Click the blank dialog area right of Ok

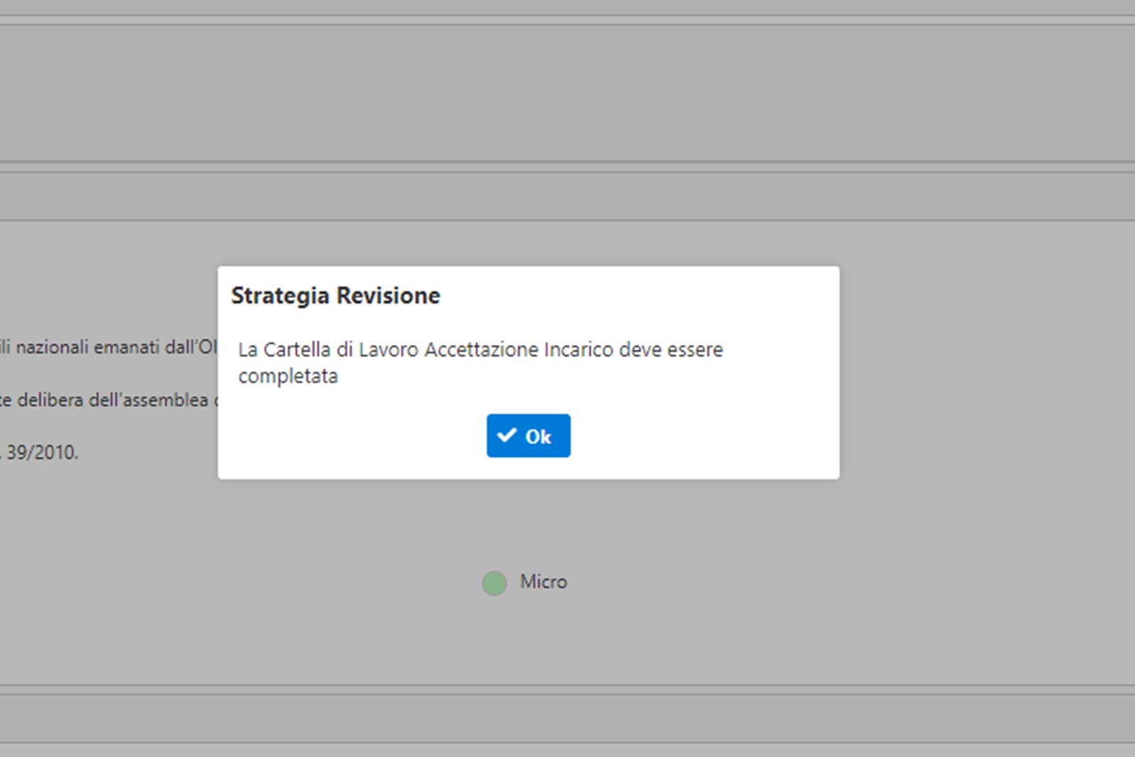pyautogui.click(x=702, y=436)
